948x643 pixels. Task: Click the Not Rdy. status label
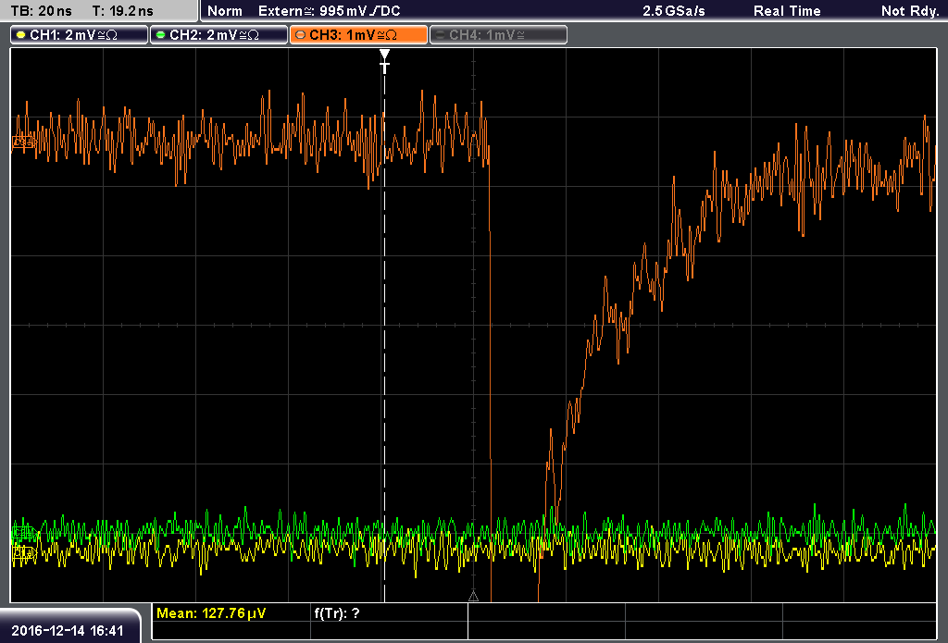(x=909, y=11)
